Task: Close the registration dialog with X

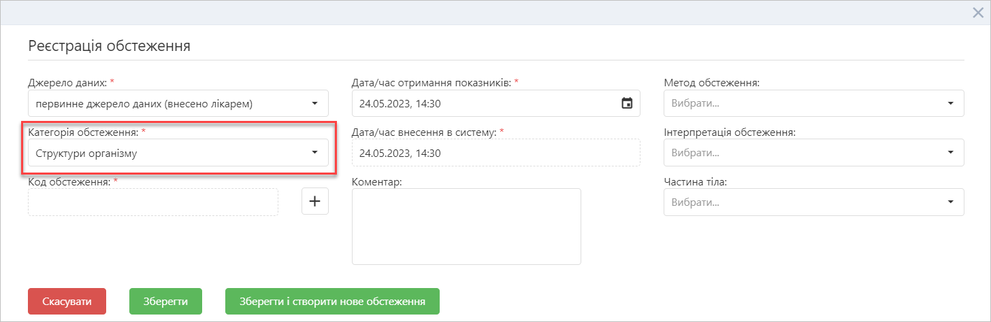Action: click(977, 12)
